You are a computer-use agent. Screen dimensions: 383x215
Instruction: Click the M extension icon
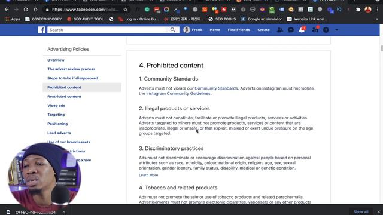coord(233,10)
